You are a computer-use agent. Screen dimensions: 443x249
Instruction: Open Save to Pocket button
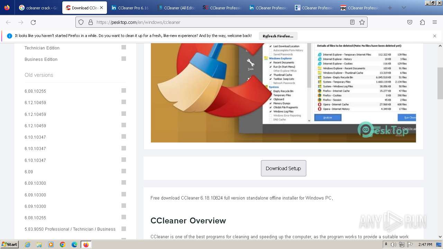410,22
